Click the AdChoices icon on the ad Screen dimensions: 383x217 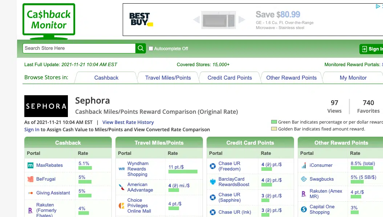[x=378, y=6]
